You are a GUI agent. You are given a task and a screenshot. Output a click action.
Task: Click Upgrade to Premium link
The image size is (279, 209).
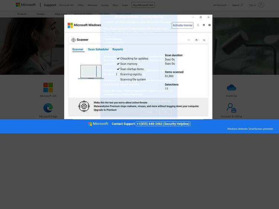coord(105,110)
